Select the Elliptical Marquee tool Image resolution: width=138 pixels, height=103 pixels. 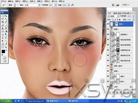pyautogui.click(x=3, y=16)
